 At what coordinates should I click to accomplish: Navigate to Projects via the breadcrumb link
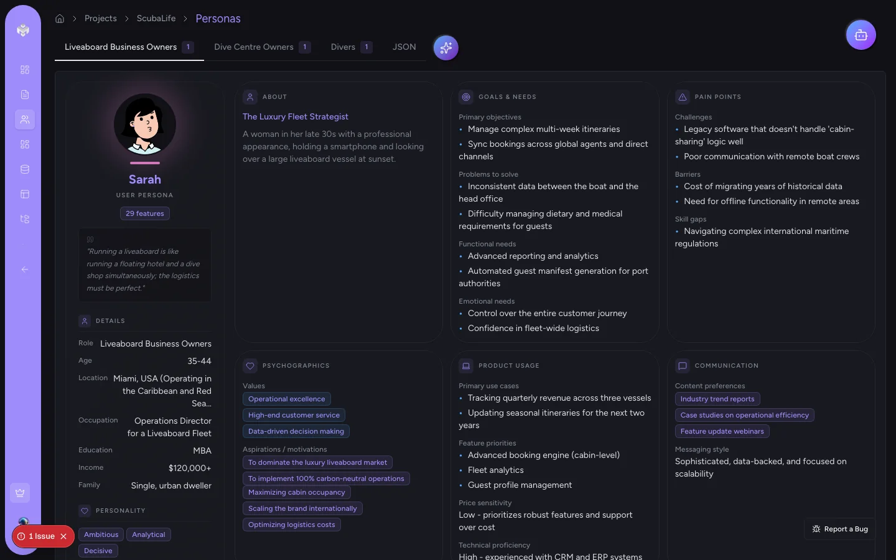point(101,19)
